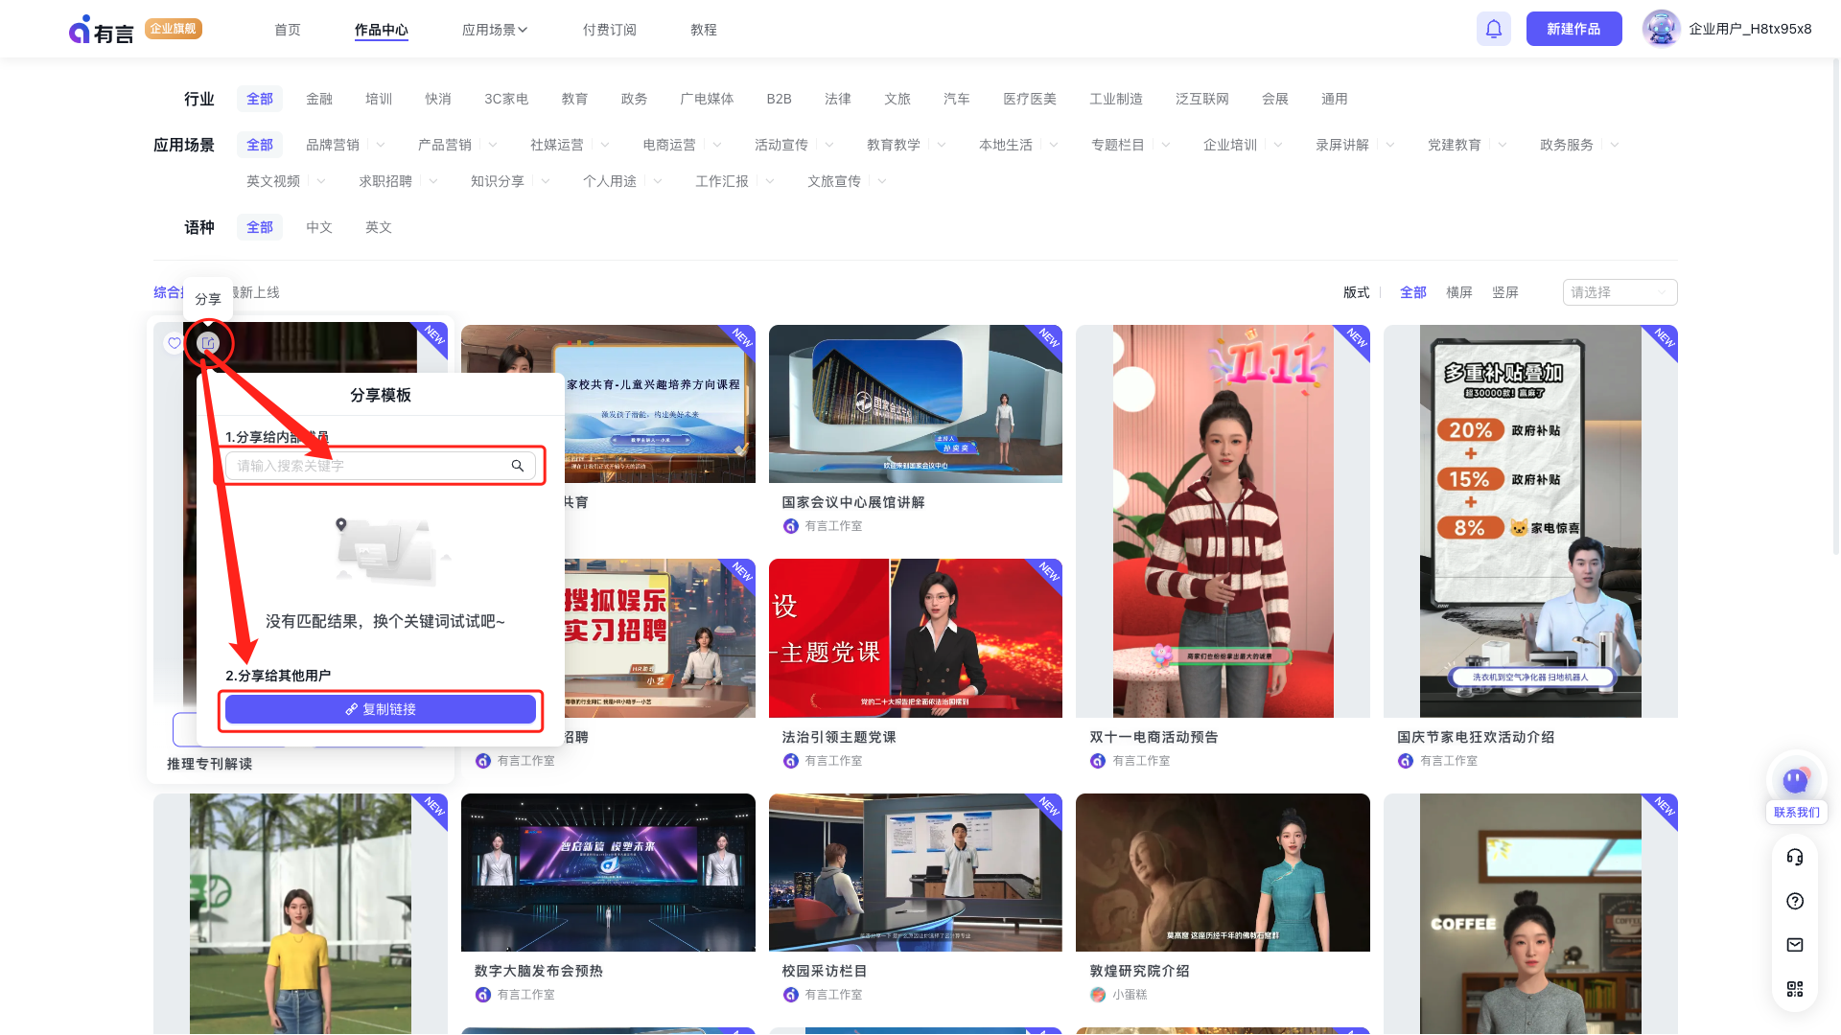Open 国庆节家电狂欢 thumbnail
The width and height of the screenshot is (1841, 1035).
[1530, 521]
